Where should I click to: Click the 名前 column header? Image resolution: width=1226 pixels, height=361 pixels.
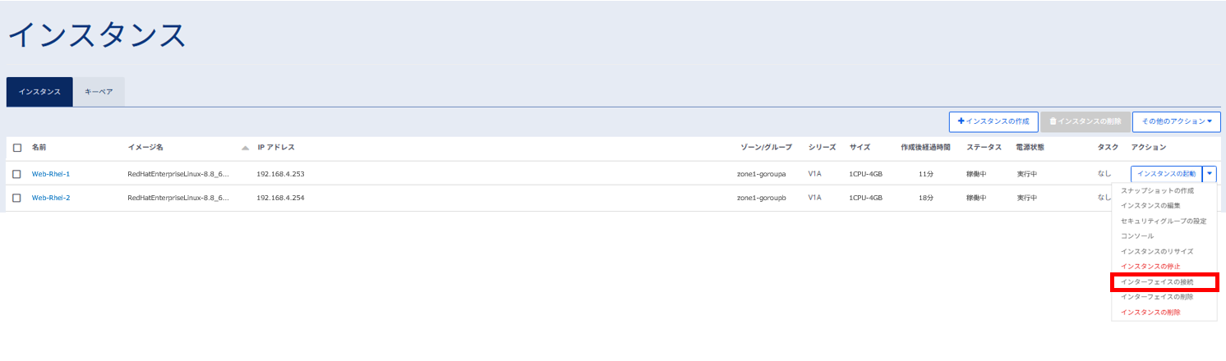point(39,148)
